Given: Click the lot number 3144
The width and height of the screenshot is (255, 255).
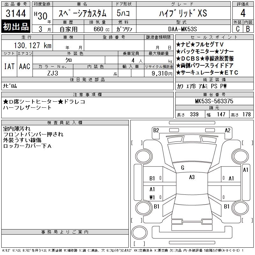Looking at the screenshot, I should [16, 13].
